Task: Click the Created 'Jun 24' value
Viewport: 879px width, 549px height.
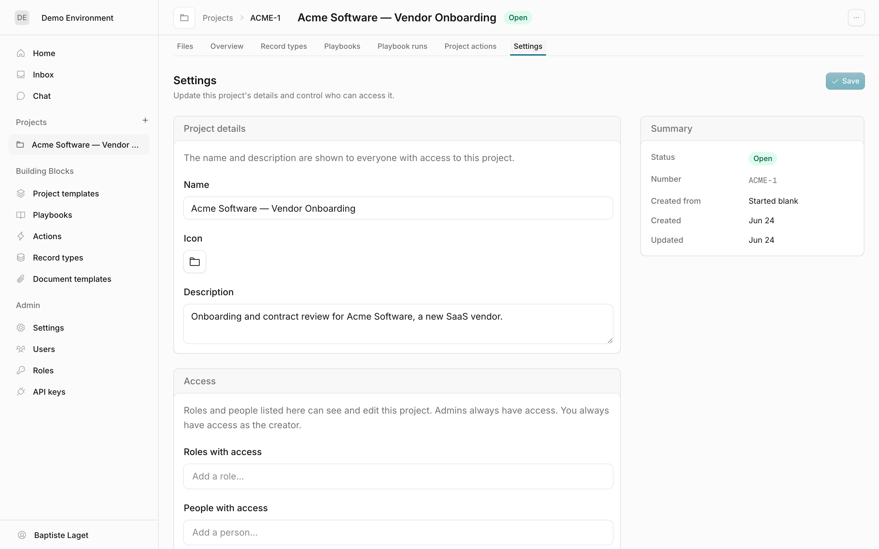Action: click(x=761, y=221)
